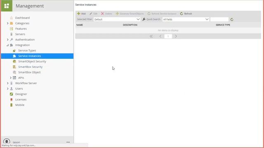Click the Designer icon
The width and height of the screenshot is (264, 148).
tap(11, 94)
